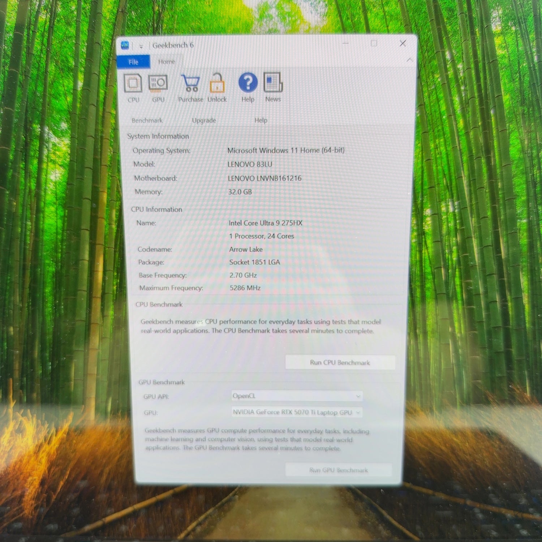Viewport: 542px width, 542px height.
Task: Click the Geekbench 6 title bar text
Action: point(173,46)
